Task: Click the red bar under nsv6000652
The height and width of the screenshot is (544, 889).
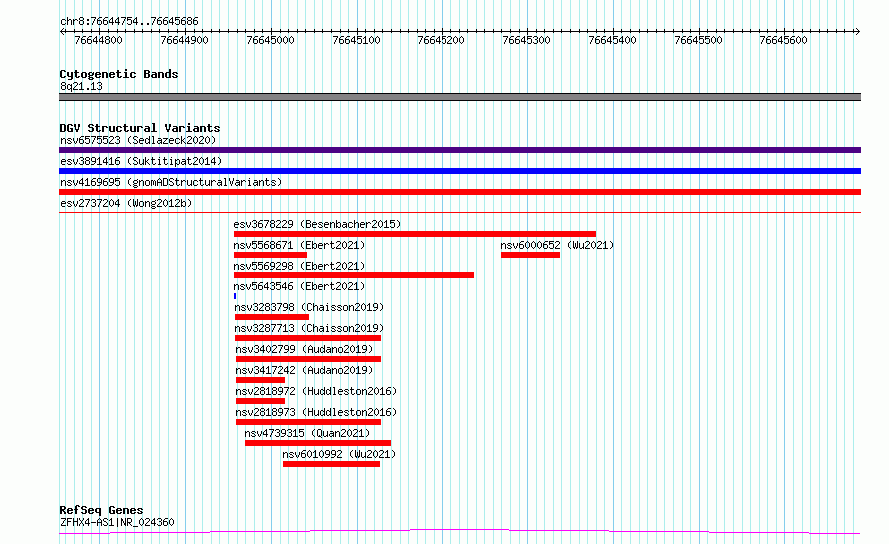Action: tap(530, 255)
